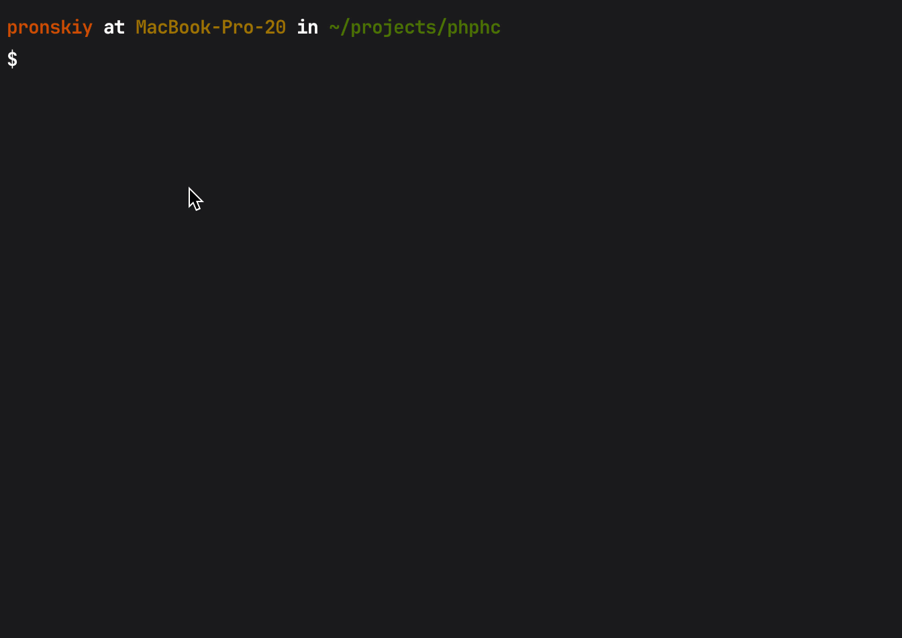
Task: Click the tilde at the path start
Action: 334,28
